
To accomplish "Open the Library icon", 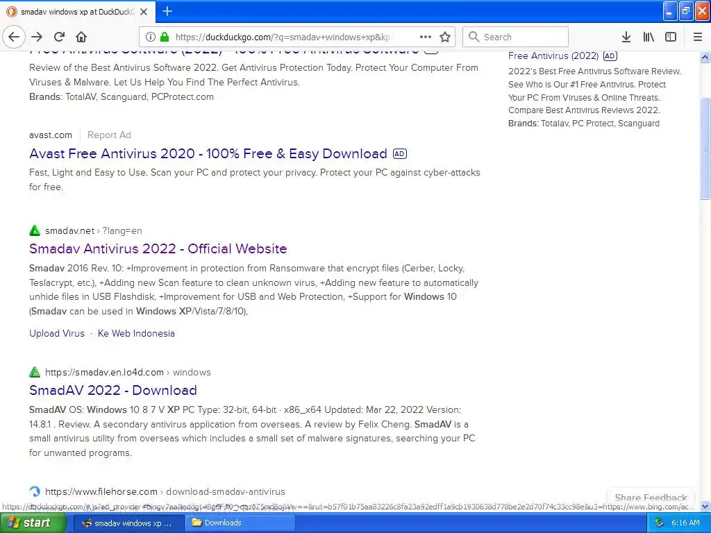I will click(649, 37).
